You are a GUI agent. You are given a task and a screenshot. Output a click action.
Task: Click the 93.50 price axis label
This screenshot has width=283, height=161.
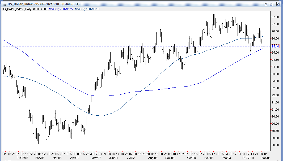[276, 74]
